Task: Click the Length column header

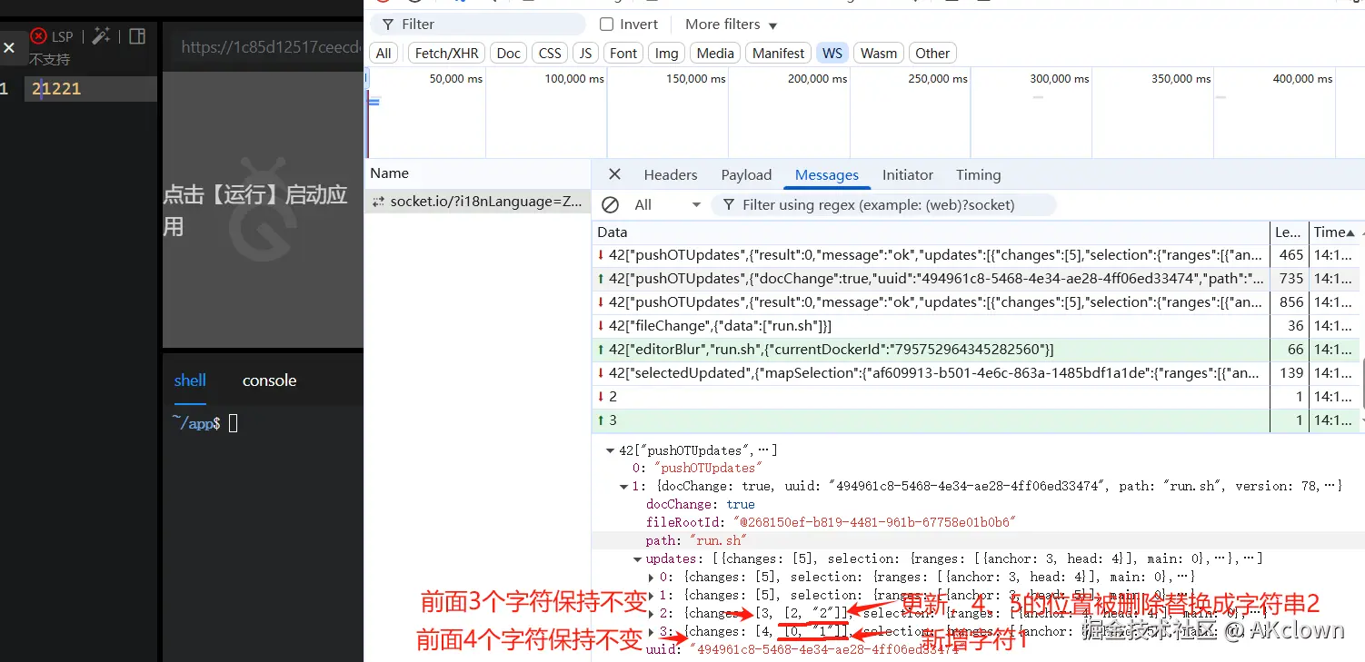Action: (1289, 232)
